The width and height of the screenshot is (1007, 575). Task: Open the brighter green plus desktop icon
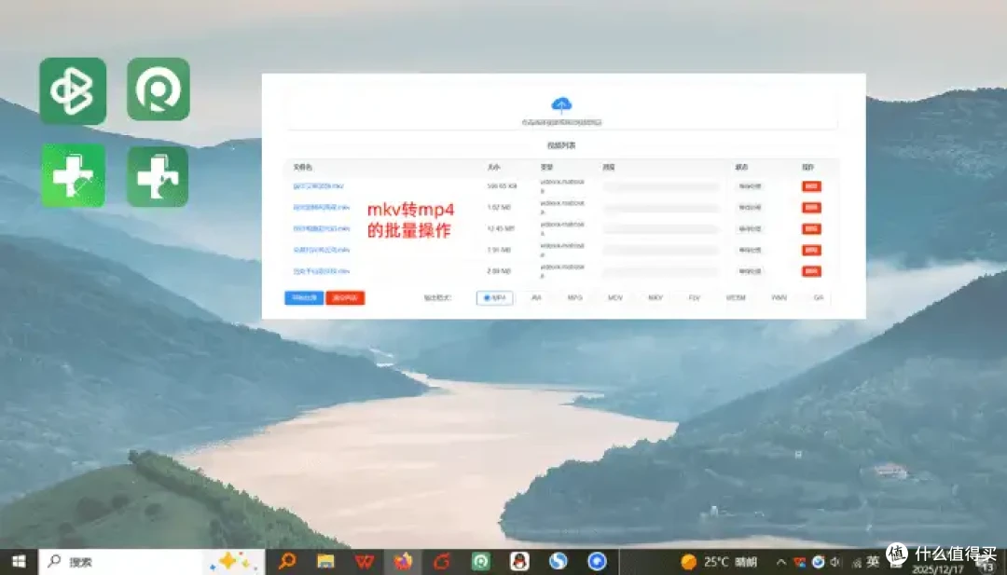[x=74, y=175]
